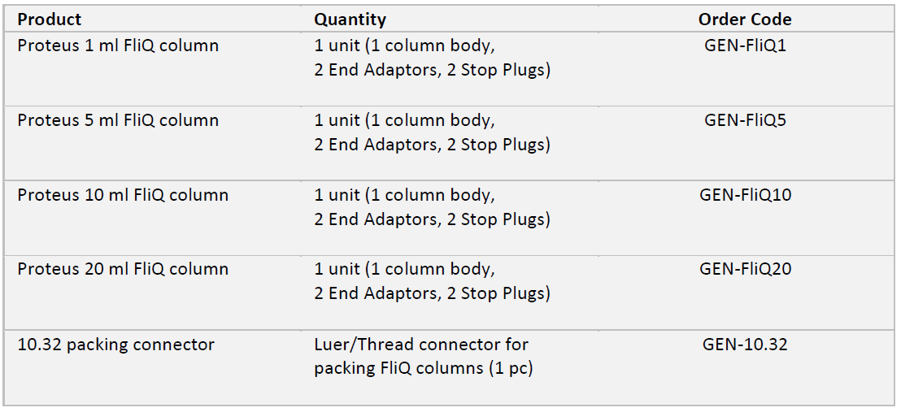Viewport: 901px width, 412px height.
Task: Click order code GEN-10.32
Action: click(x=745, y=345)
